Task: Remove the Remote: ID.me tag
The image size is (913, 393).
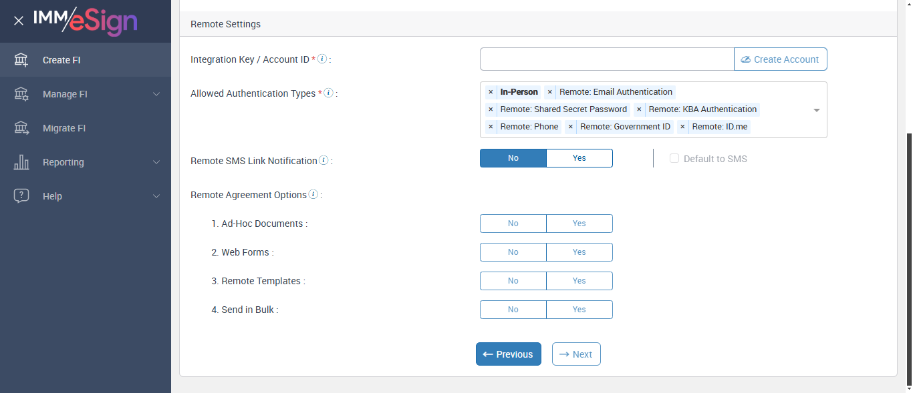Action: coord(682,127)
